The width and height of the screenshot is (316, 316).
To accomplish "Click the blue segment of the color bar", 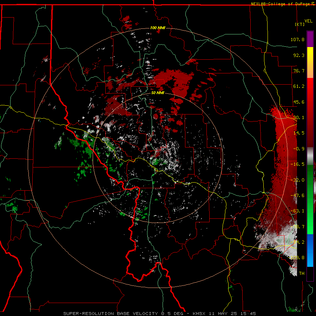I will (310, 250).
